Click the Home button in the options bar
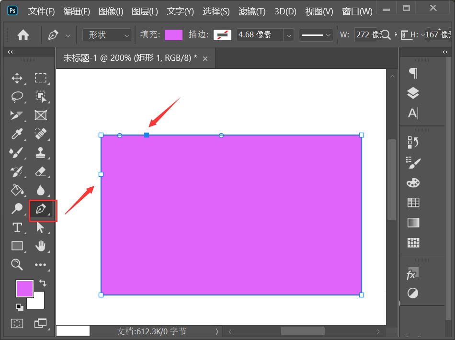Screen dimensions: 455x340 (x=23, y=34)
